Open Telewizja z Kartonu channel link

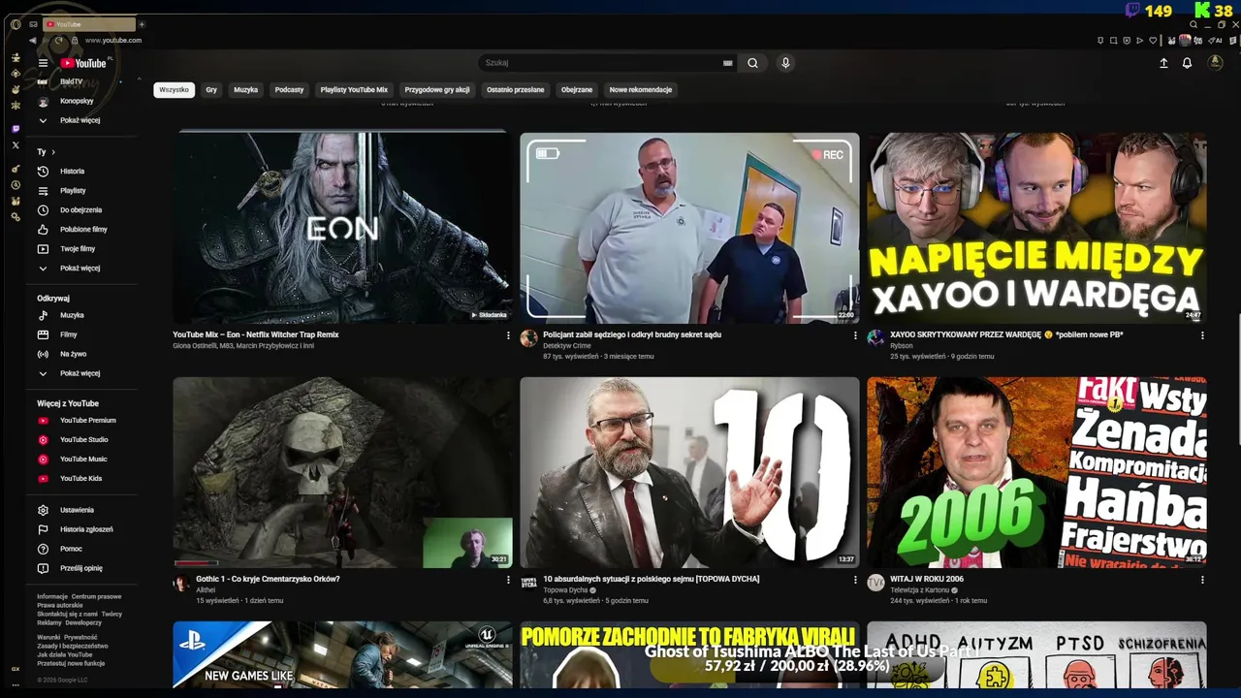tap(920, 590)
